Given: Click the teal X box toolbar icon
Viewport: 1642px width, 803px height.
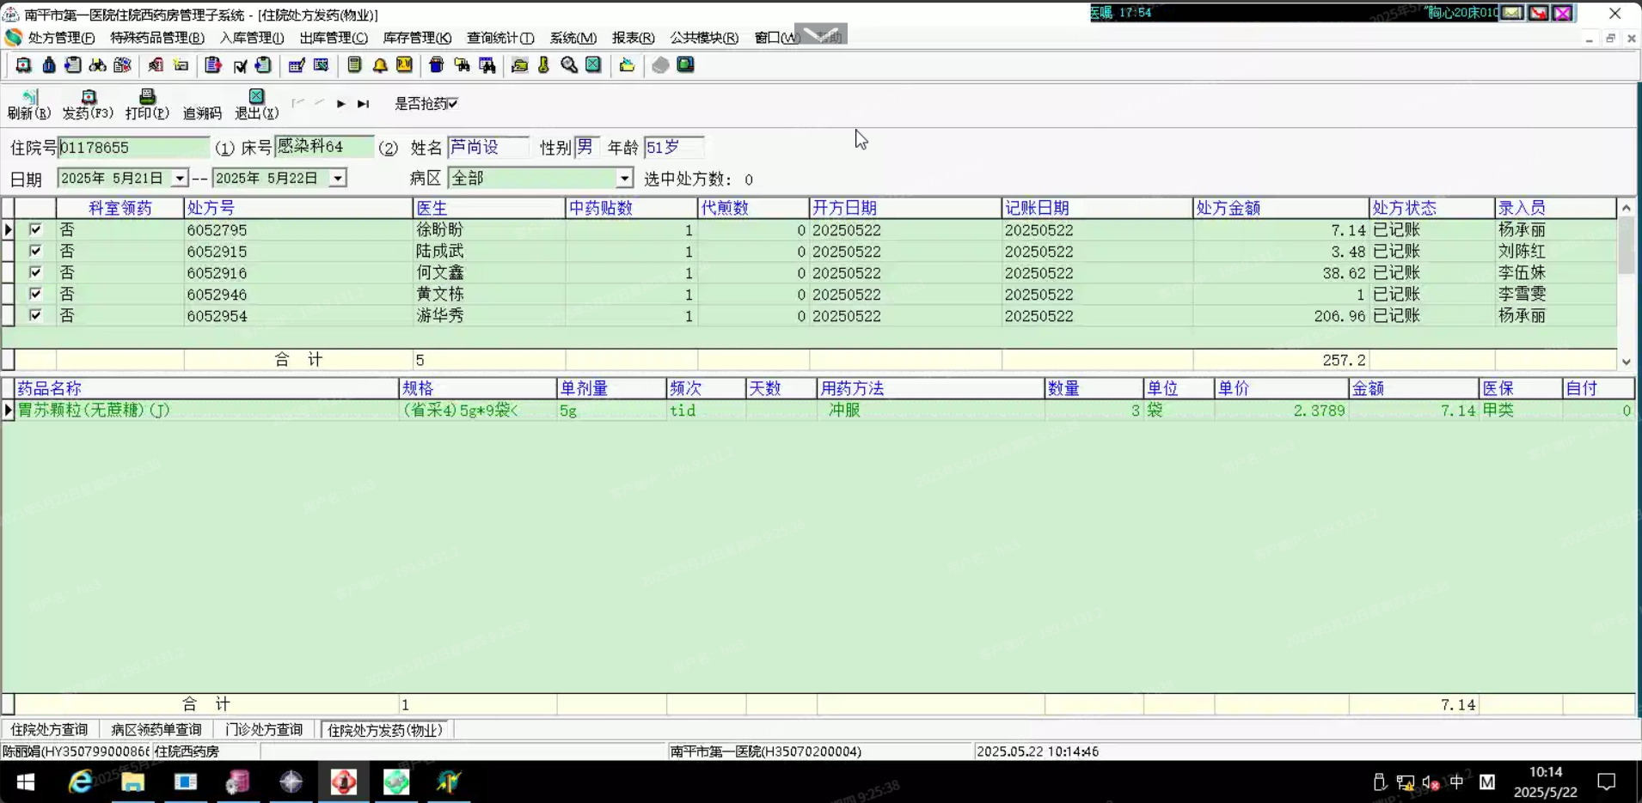Looking at the screenshot, I should [x=593, y=65].
